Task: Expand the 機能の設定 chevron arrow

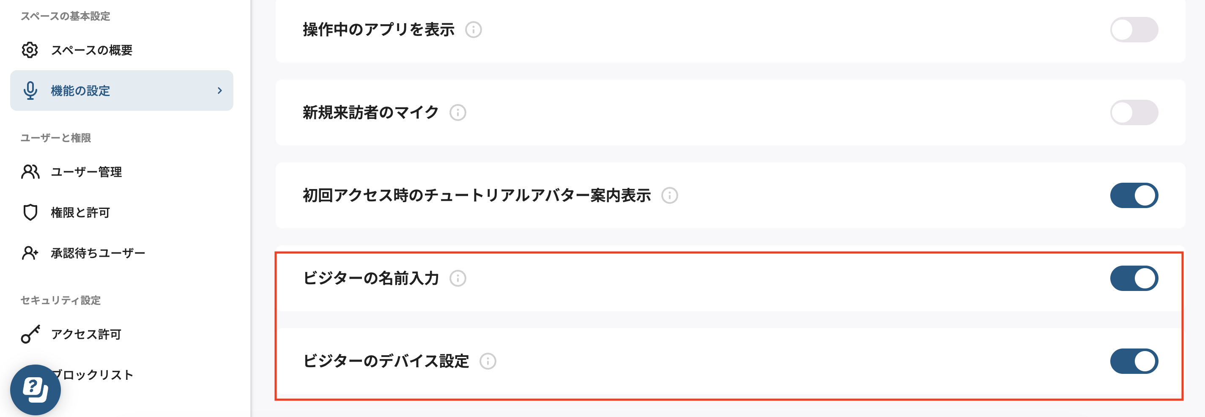Action: pos(219,91)
